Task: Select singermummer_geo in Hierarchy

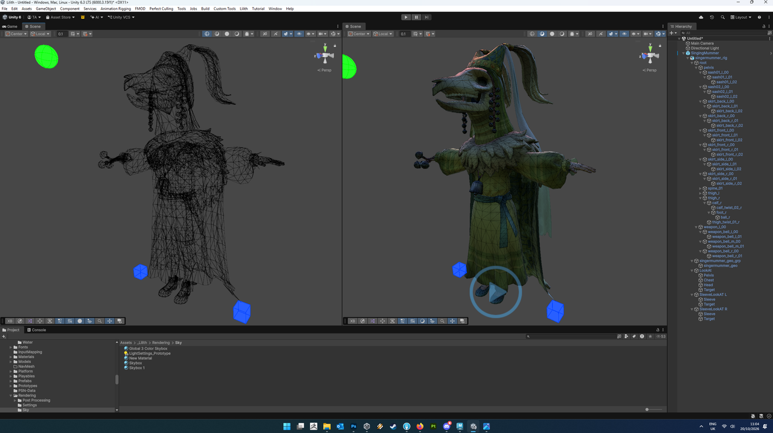Action: click(720, 265)
